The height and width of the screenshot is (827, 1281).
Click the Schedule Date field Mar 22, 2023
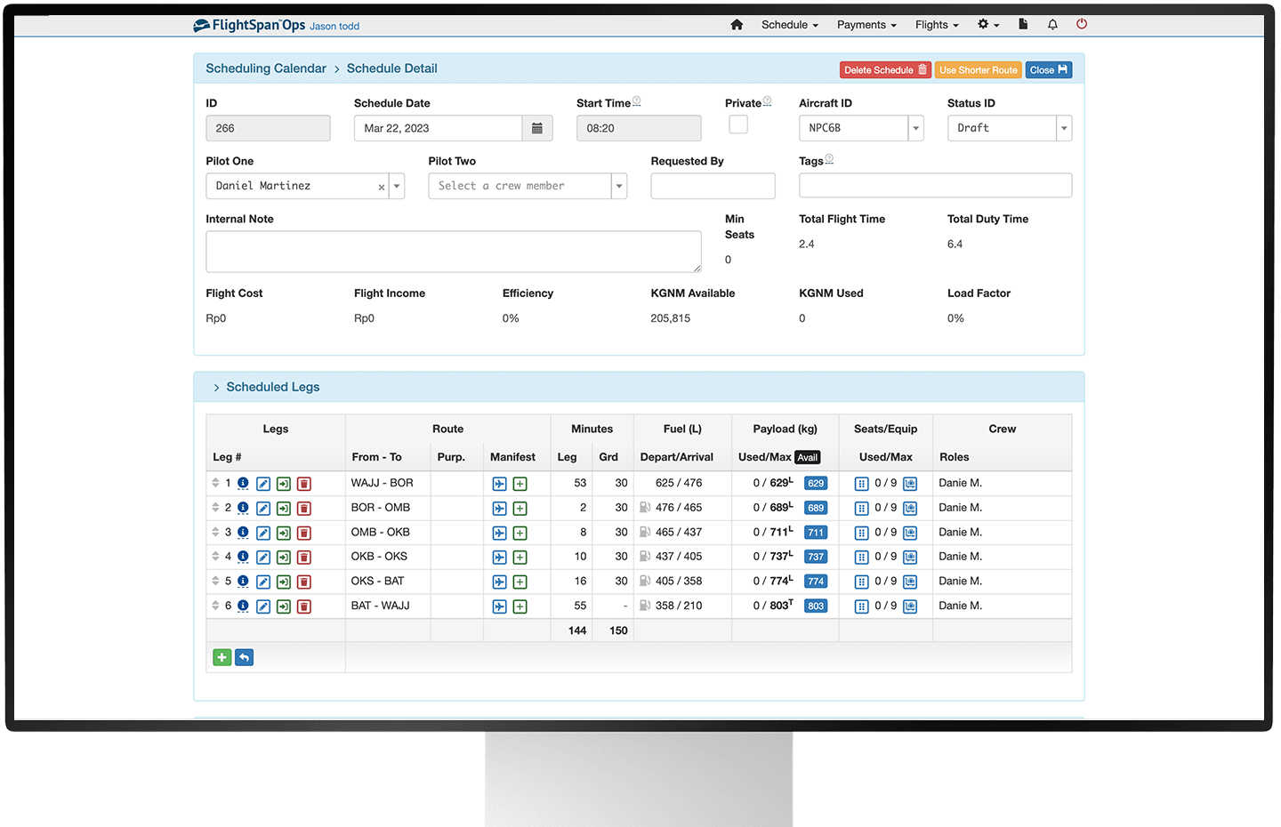[x=438, y=128]
